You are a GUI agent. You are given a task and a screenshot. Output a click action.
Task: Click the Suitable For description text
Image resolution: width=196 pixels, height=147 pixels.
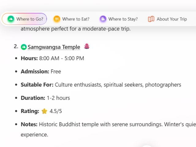point(118,85)
